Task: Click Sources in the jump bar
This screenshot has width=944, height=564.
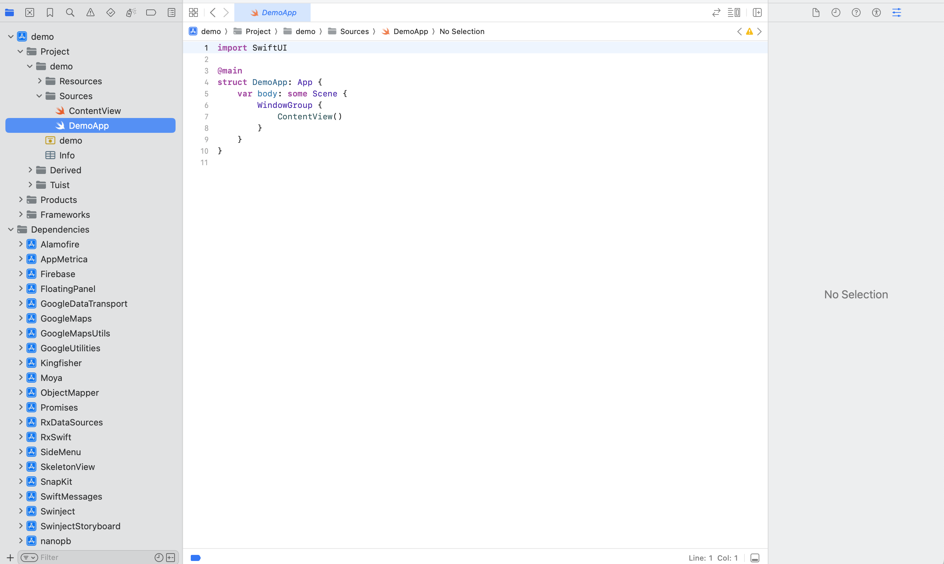Action: pyautogui.click(x=354, y=32)
